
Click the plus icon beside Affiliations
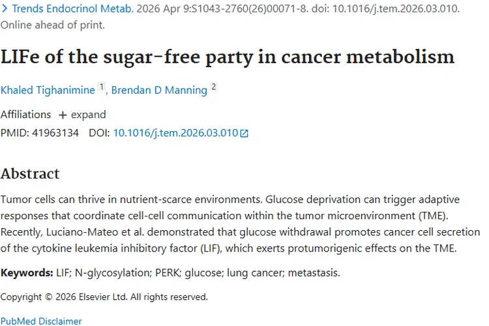tap(63, 115)
